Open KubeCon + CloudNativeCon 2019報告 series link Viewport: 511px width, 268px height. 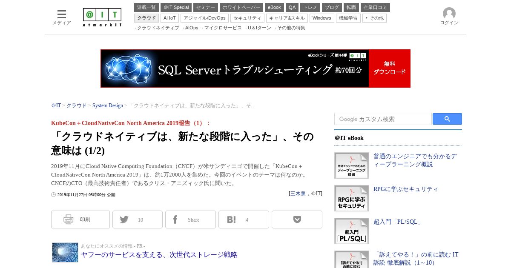point(131,123)
